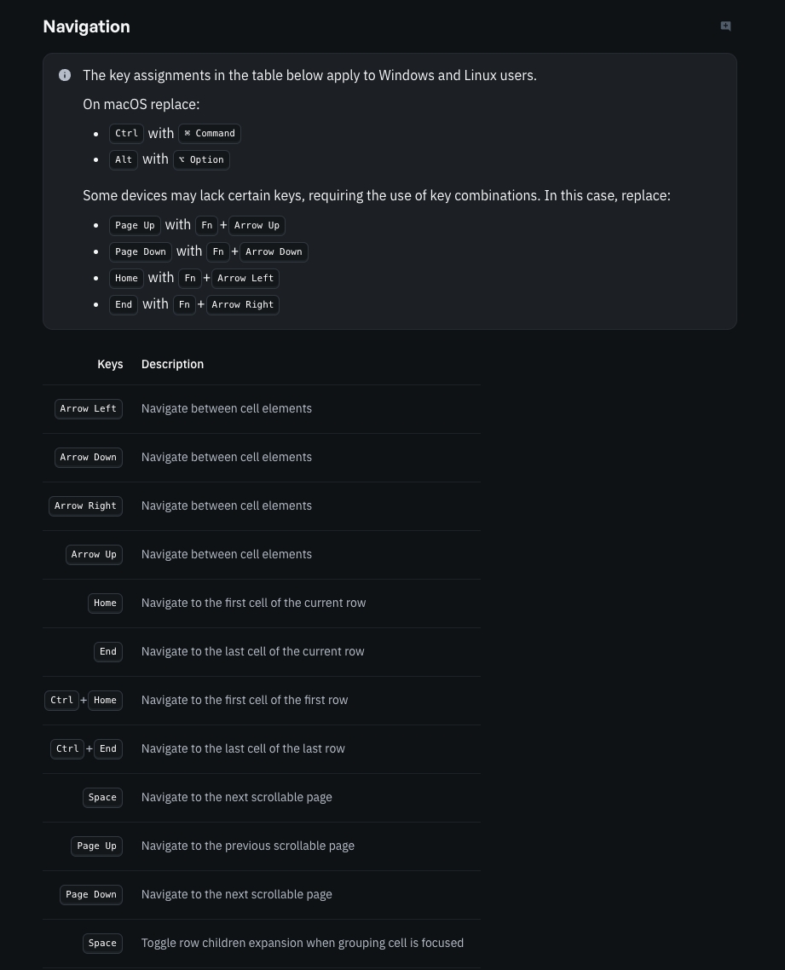
Task: Click the info icon in the note box
Action: 65,75
